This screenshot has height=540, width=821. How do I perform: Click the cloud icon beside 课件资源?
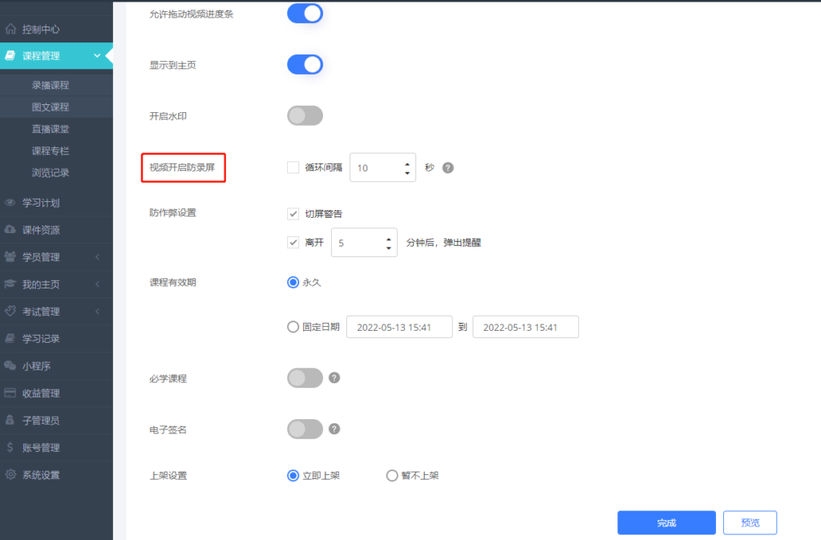coord(10,229)
